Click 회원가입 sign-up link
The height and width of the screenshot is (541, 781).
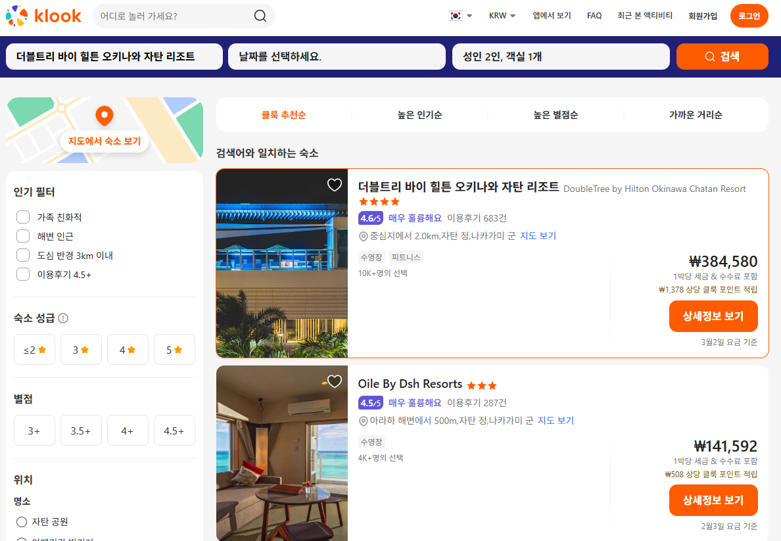[703, 16]
